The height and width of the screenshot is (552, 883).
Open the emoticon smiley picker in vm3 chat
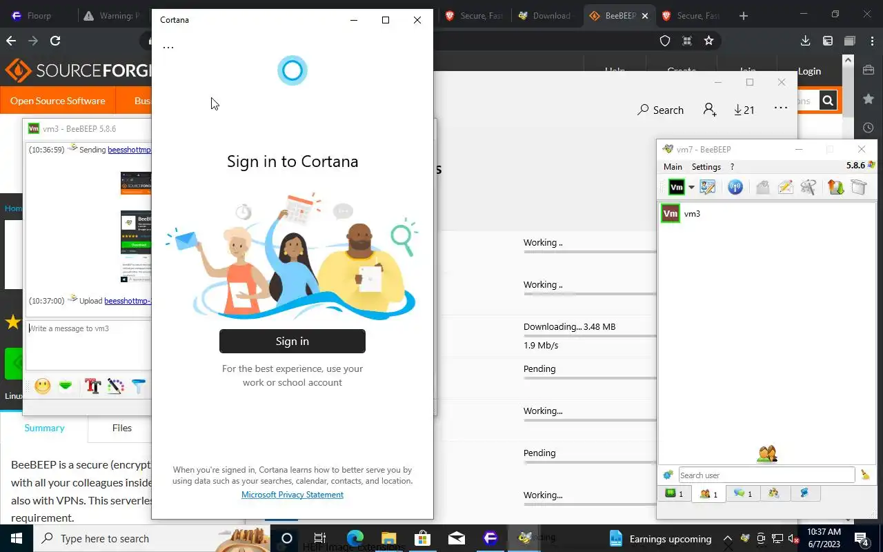(x=43, y=386)
